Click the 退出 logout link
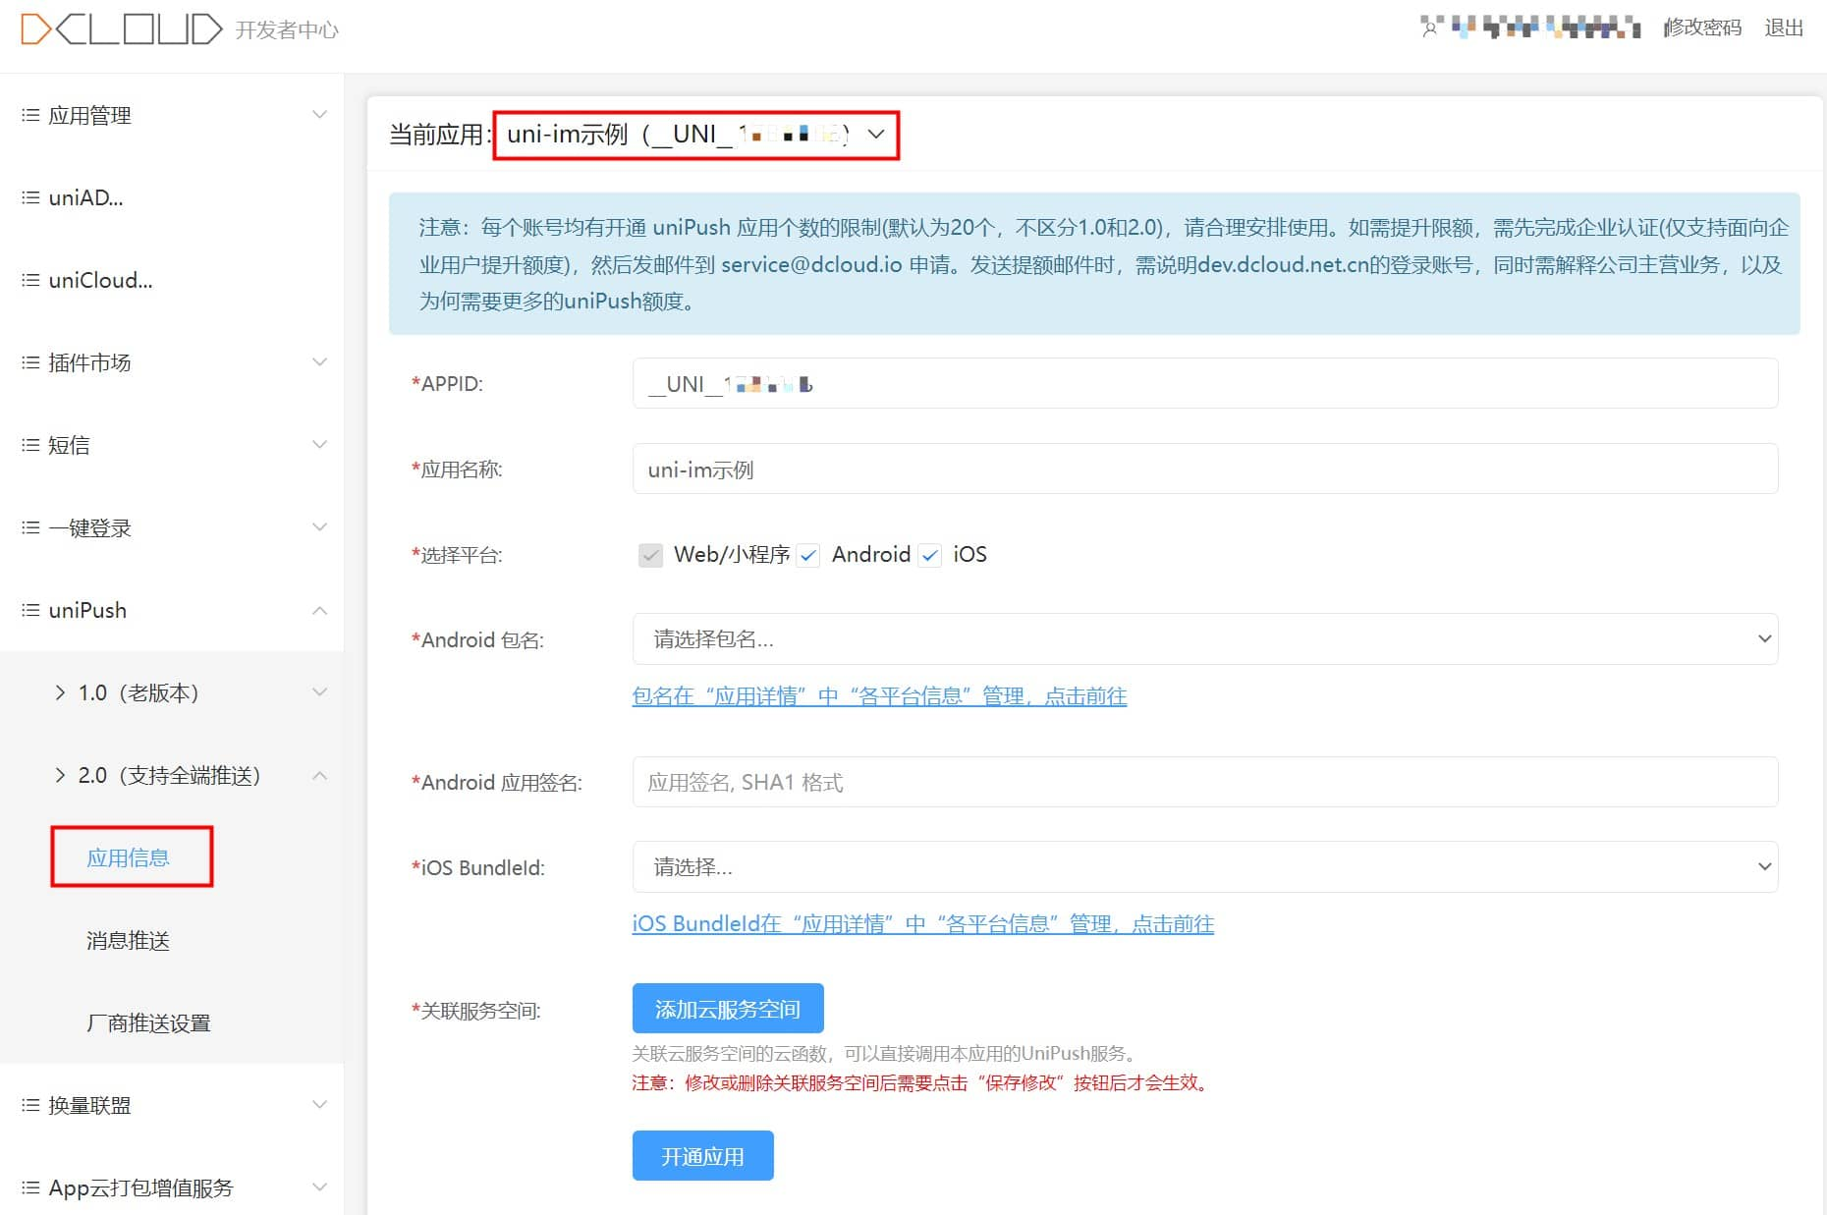The width and height of the screenshot is (1827, 1215). 1784,28
